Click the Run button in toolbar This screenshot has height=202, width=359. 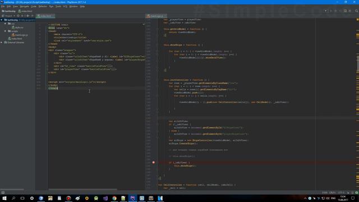point(331,11)
